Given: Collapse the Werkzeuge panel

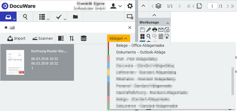Looking at the screenshot, I should pos(168,23).
